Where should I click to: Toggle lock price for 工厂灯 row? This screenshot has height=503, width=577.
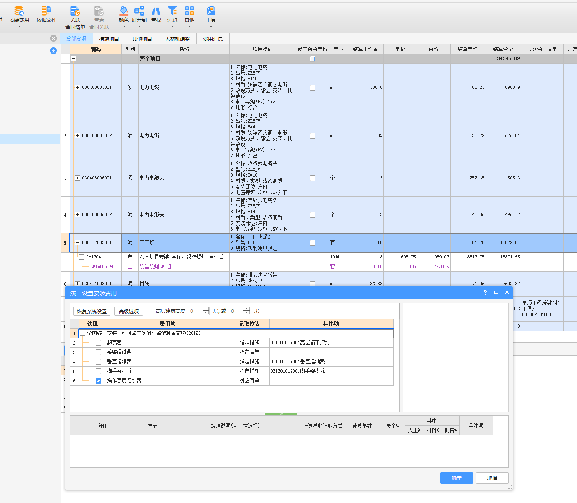[x=313, y=243]
